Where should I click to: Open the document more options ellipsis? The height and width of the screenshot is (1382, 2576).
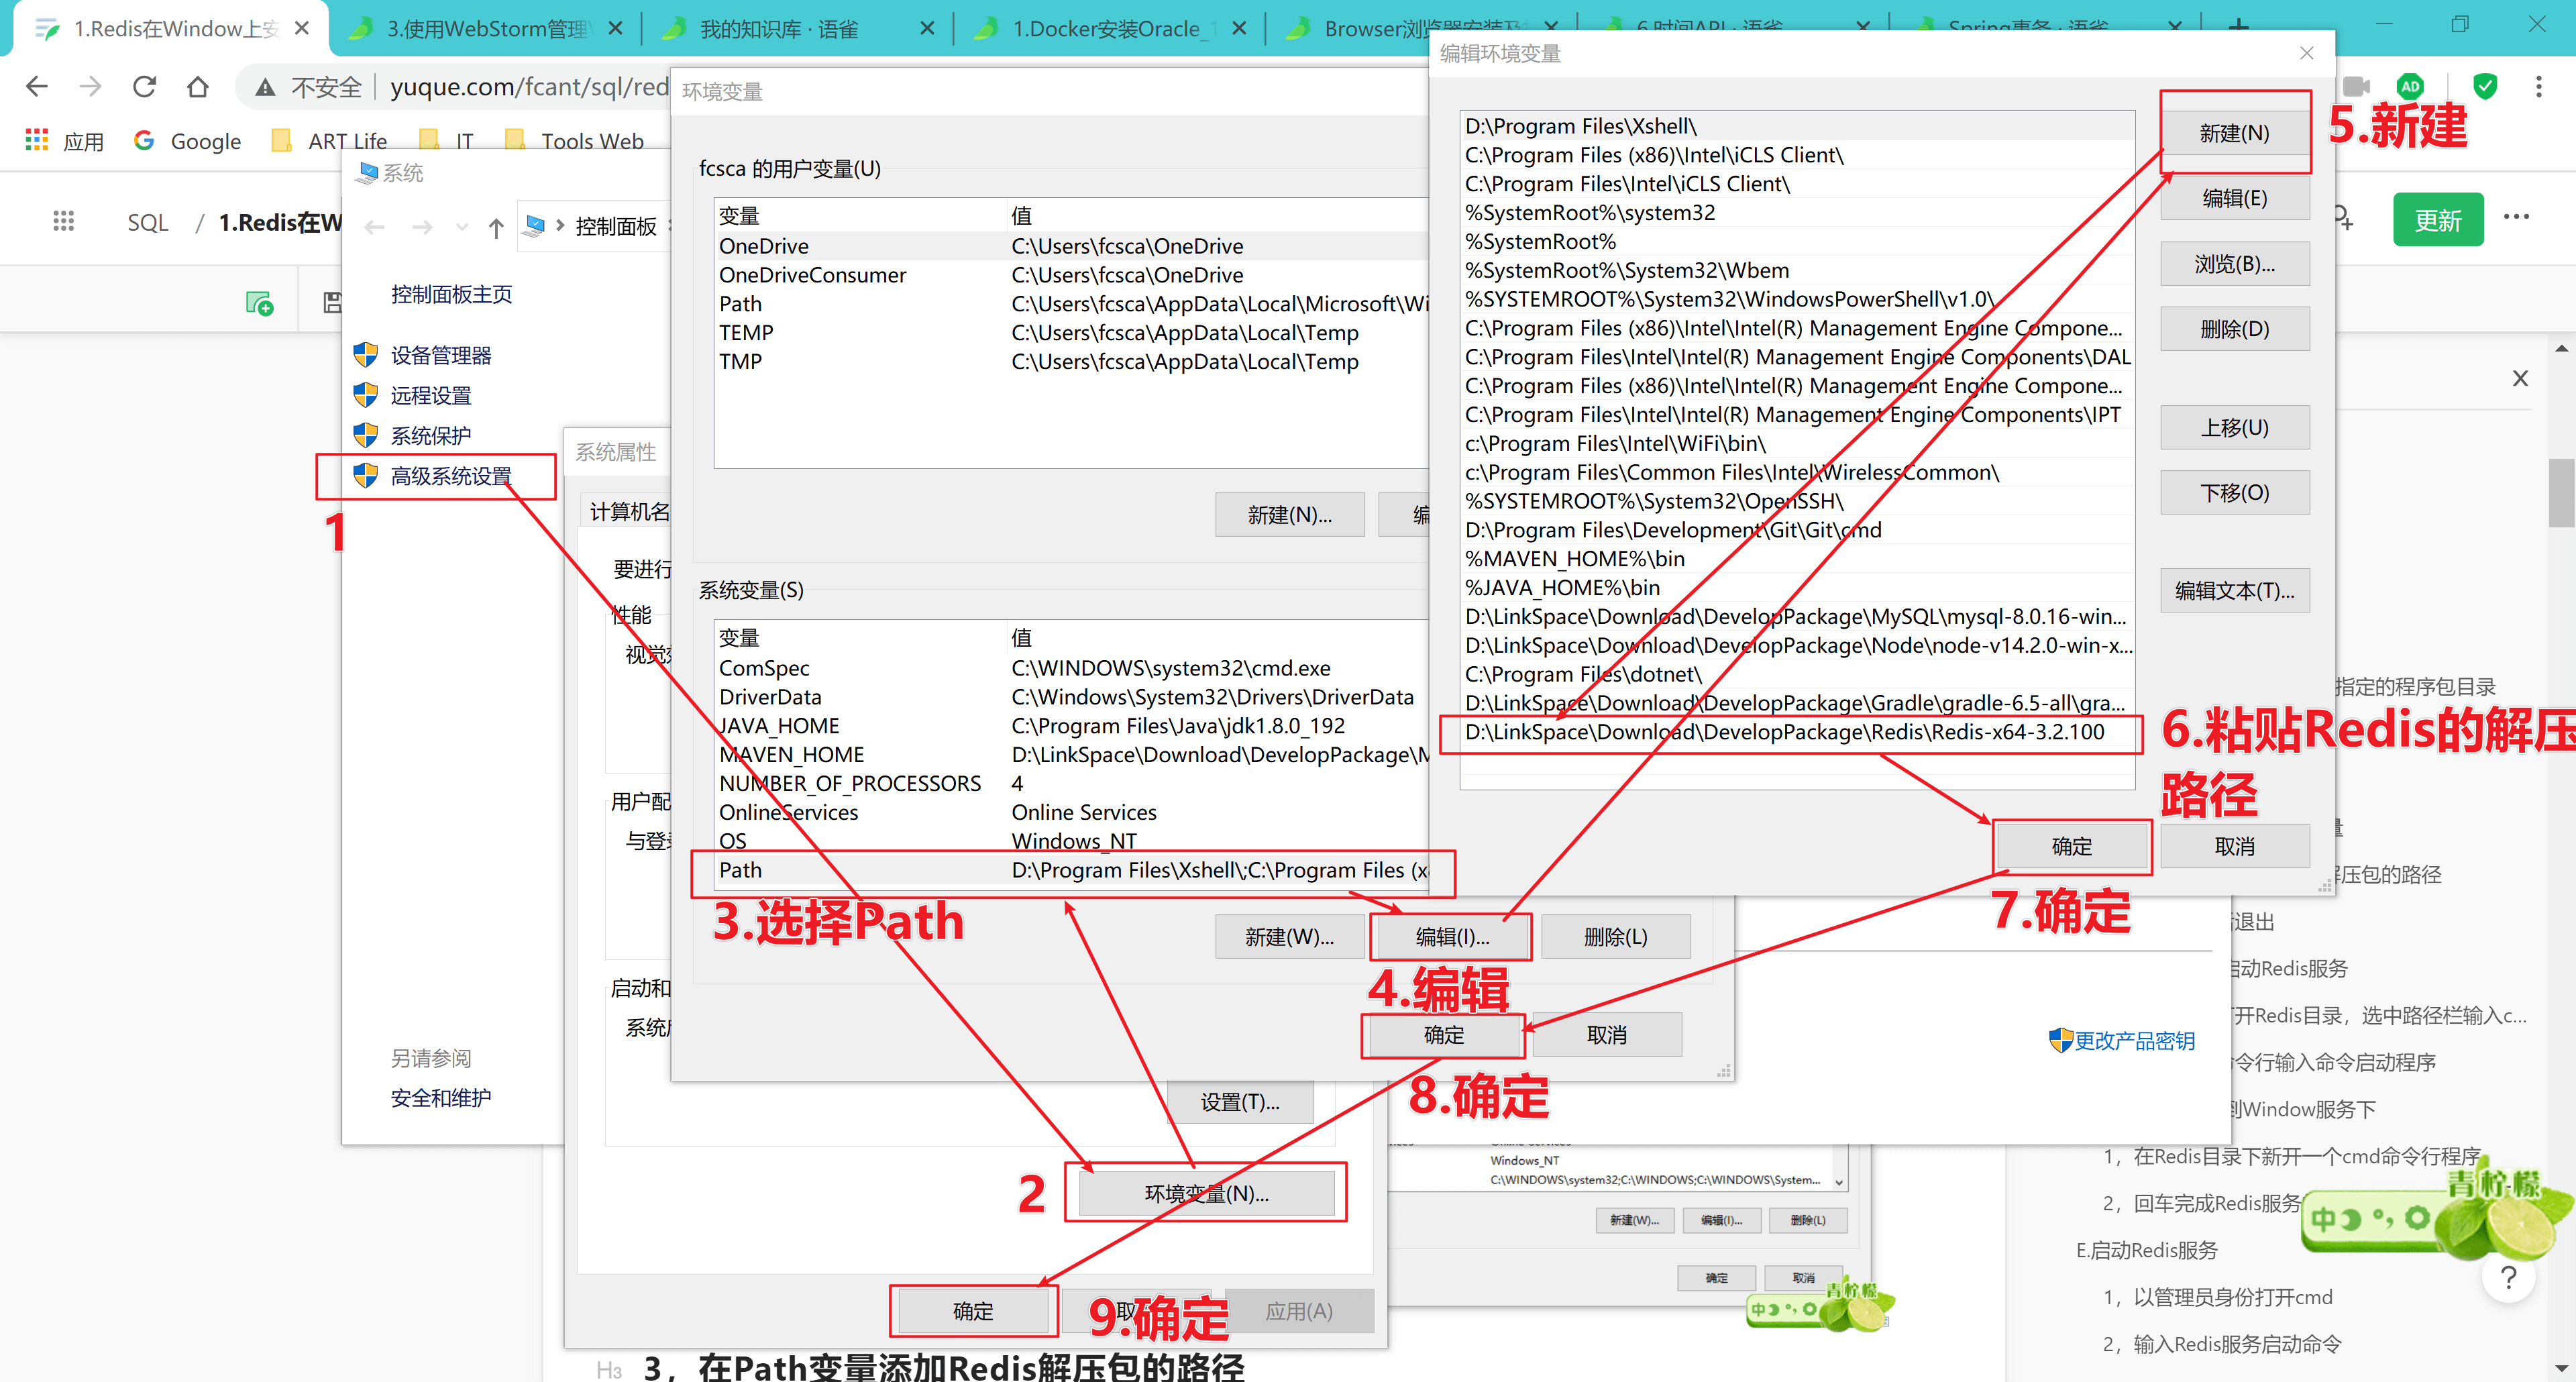click(x=2516, y=217)
